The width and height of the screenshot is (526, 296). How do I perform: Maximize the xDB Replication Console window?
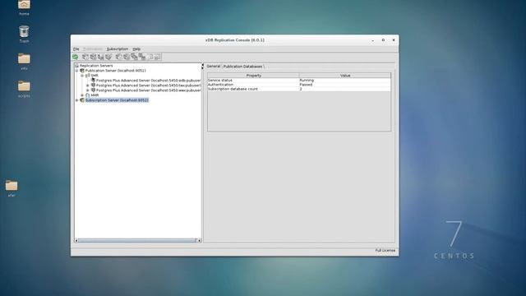point(383,40)
